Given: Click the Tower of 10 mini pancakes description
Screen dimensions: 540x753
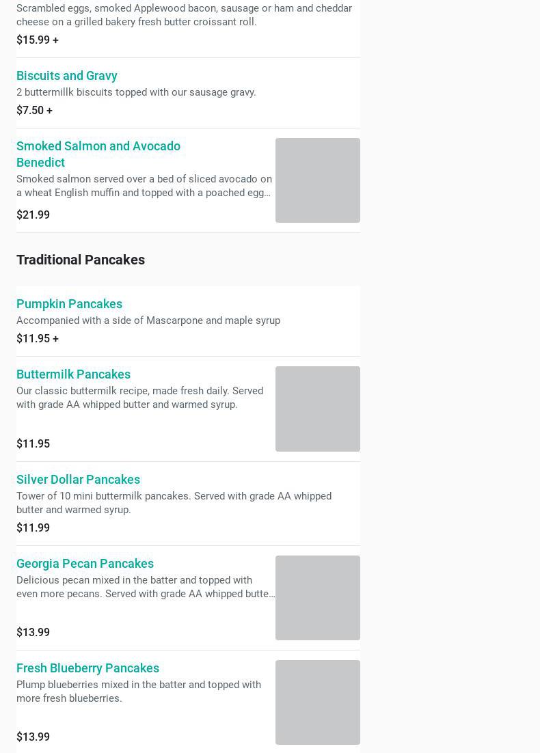Looking at the screenshot, I should coord(174,503).
